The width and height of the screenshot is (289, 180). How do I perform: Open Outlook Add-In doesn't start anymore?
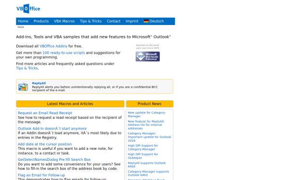[52, 129]
